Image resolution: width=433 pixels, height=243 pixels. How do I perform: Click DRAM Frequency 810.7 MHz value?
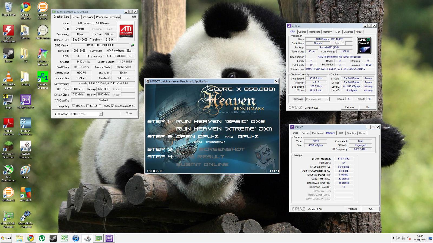[343, 159]
